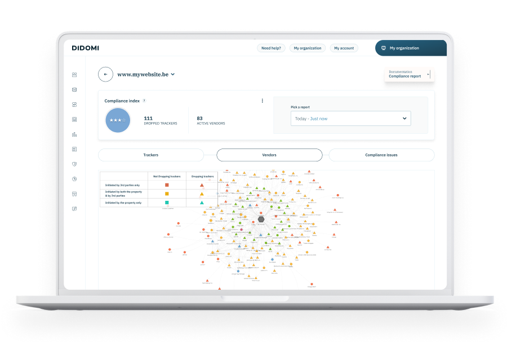
Task: Click the help question mark beside Compliance index
Action: (x=144, y=101)
